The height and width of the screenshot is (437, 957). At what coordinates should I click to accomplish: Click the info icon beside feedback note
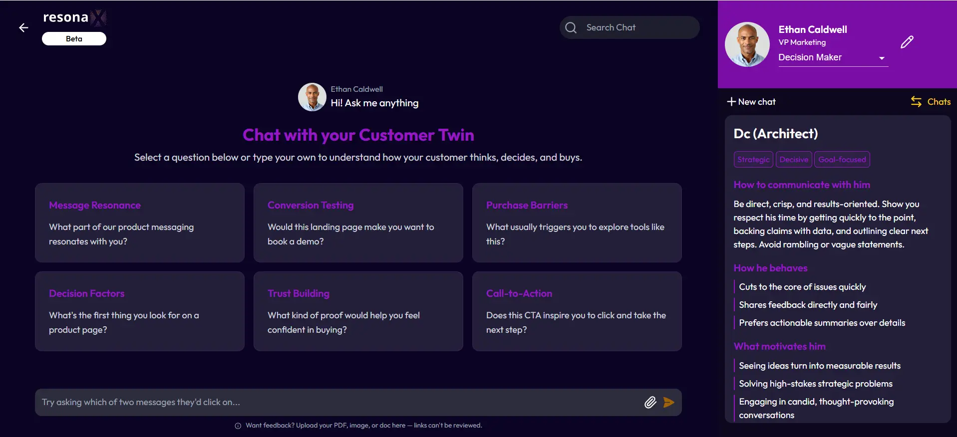point(238,426)
